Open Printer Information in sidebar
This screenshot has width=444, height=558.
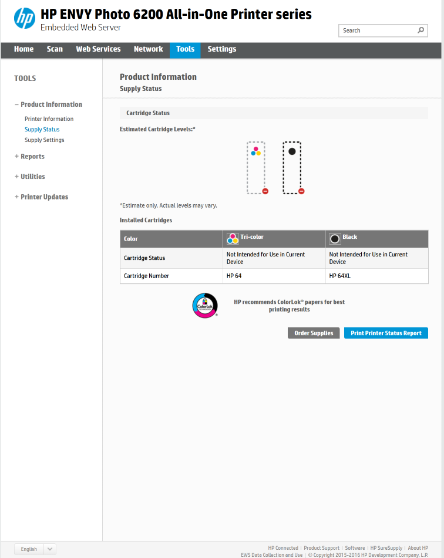pos(49,119)
